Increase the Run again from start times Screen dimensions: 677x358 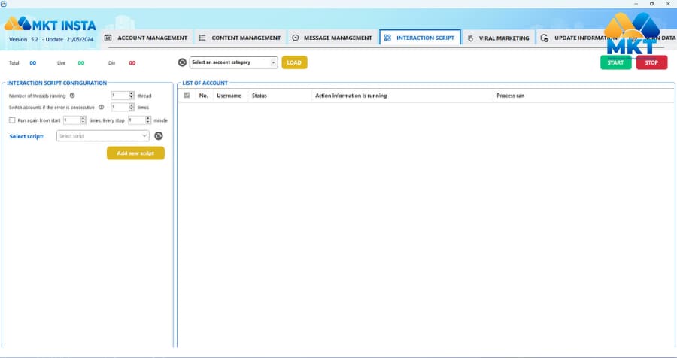coord(83,118)
